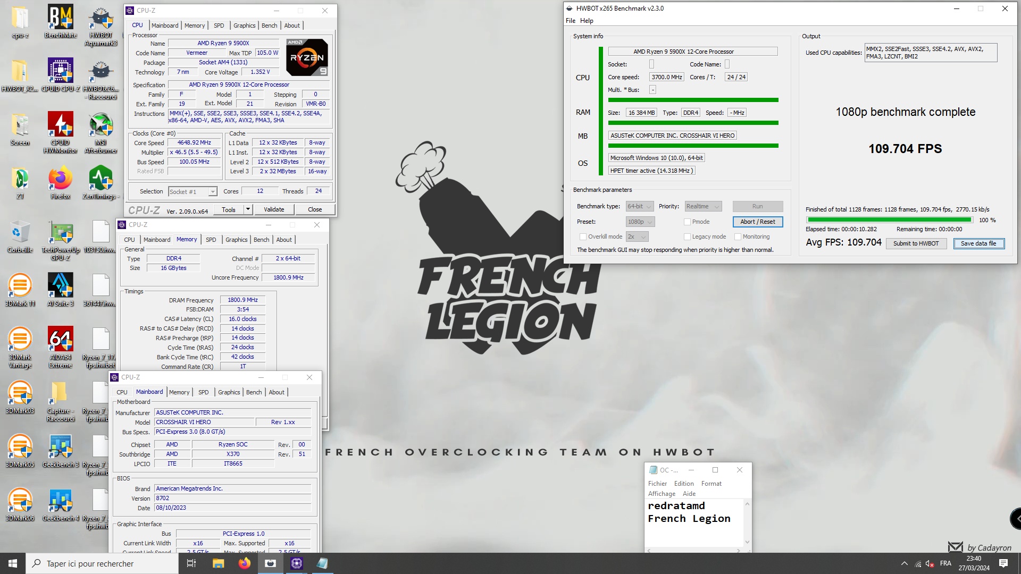Click the Notepad text area with redratamd
Image resolution: width=1021 pixels, height=574 pixels.
coord(694,523)
